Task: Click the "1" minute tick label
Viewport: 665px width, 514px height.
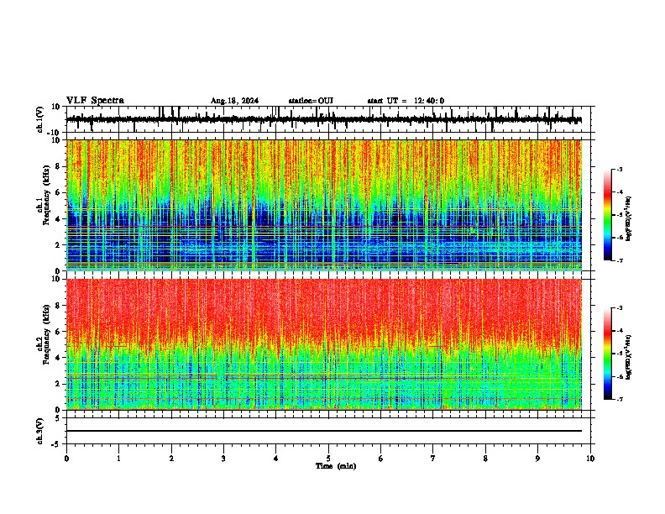Action: coord(118,459)
